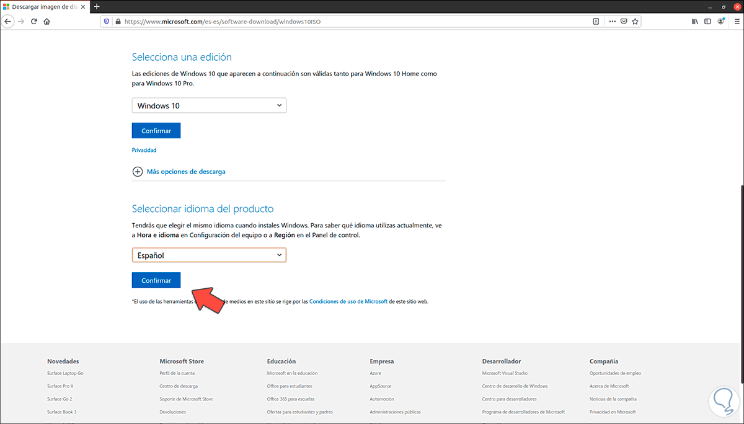Open the Español language dropdown

pos(208,255)
